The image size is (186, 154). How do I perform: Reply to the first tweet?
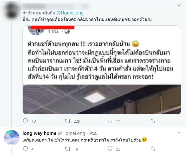[25, 121]
